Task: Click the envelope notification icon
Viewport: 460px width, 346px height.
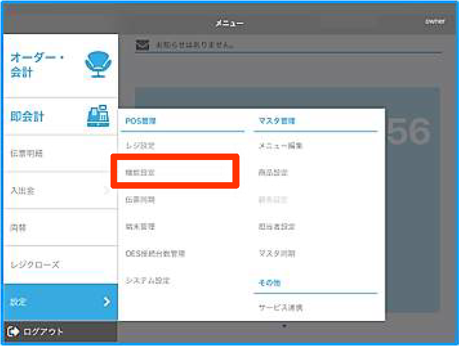Action: pyautogui.click(x=142, y=45)
